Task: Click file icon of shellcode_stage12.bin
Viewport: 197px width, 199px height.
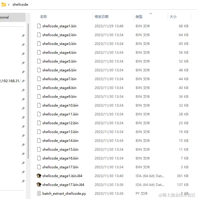Action: (x=39, y=123)
